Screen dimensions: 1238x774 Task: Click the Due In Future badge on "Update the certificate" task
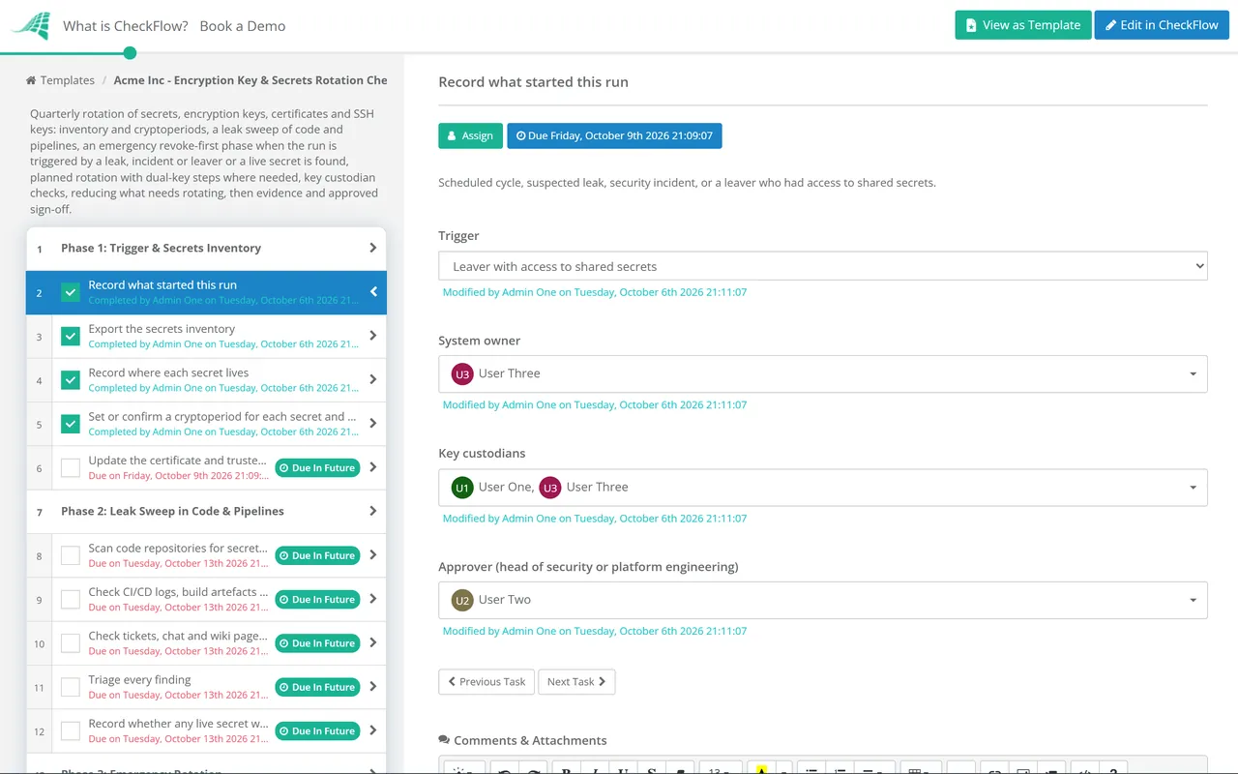click(317, 468)
